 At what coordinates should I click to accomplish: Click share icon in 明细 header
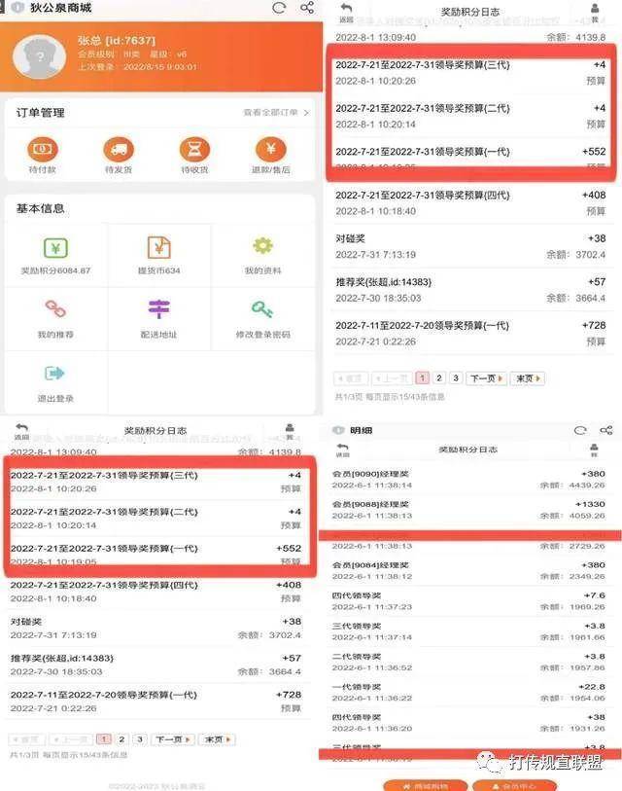coord(606,430)
